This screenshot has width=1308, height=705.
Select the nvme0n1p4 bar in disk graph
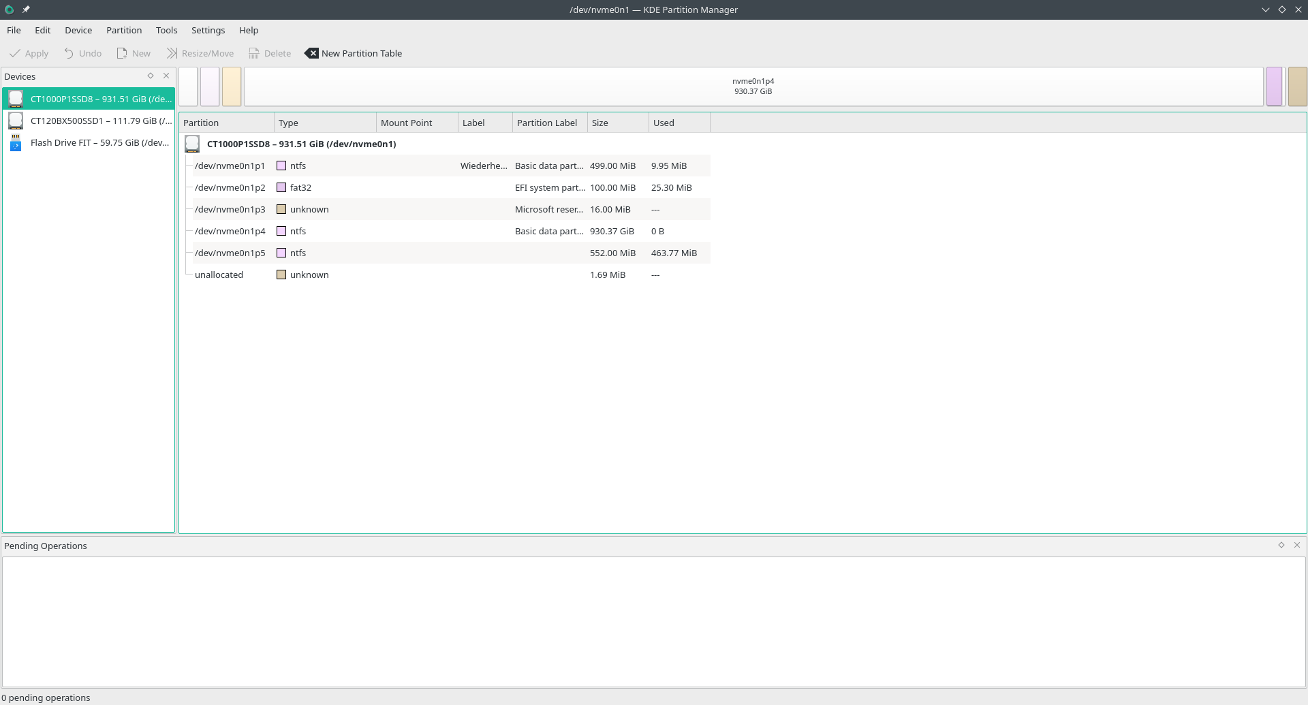(x=753, y=87)
